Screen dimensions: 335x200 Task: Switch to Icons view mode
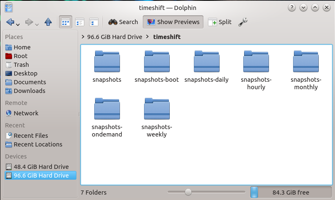coord(65,22)
